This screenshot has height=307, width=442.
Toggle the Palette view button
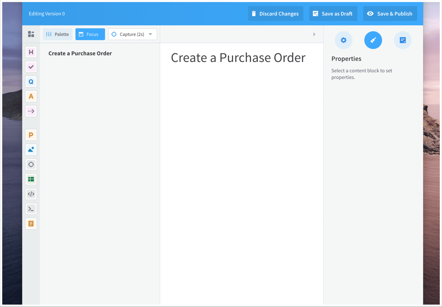point(58,34)
